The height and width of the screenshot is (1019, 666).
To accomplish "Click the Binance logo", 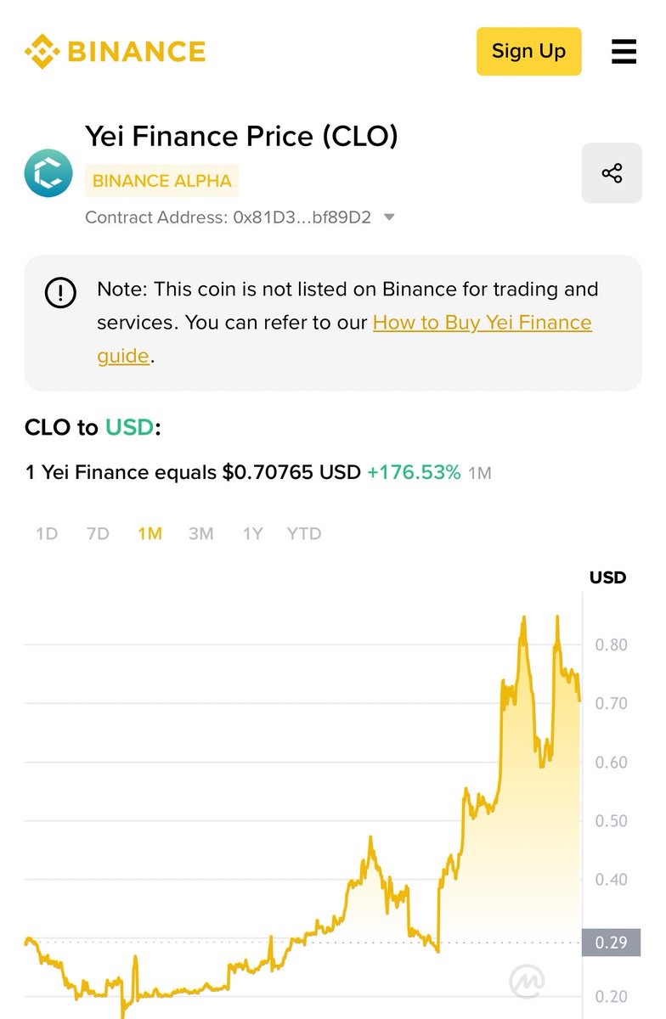I will (x=116, y=51).
